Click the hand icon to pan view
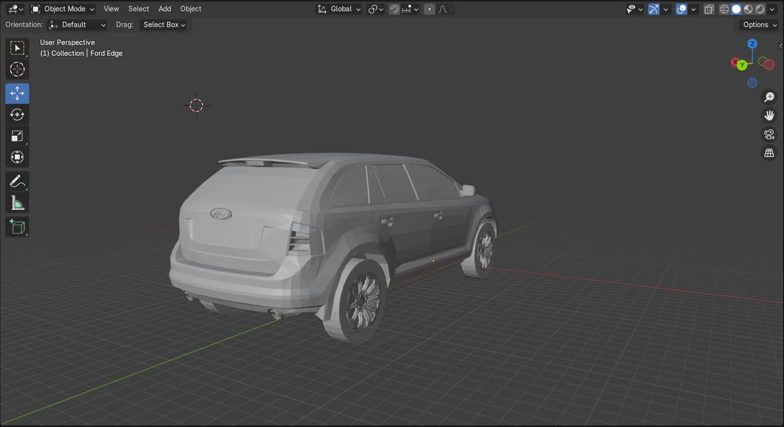The image size is (784, 427). pyautogui.click(x=770, y=115)
